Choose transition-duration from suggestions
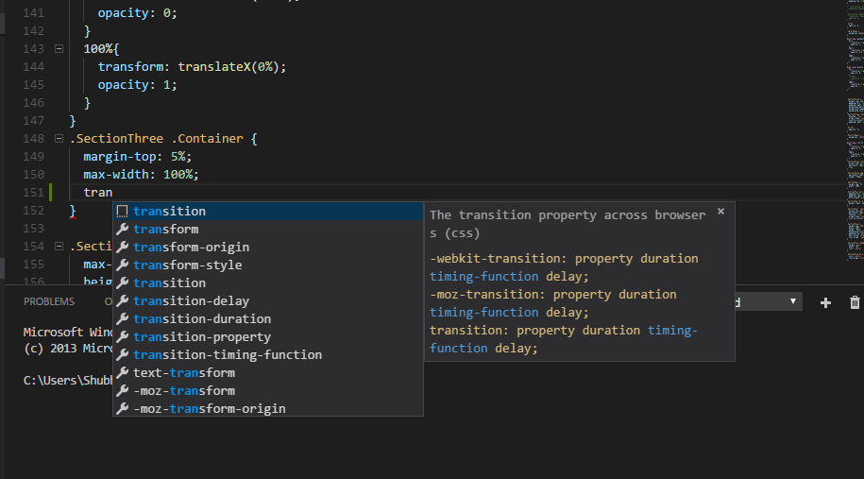Image resolution: width=864 pixels, height=479 pixels. [268, 318]
